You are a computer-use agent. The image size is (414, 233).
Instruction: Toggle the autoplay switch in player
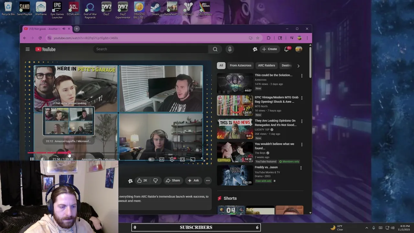[x=151, y=159]
